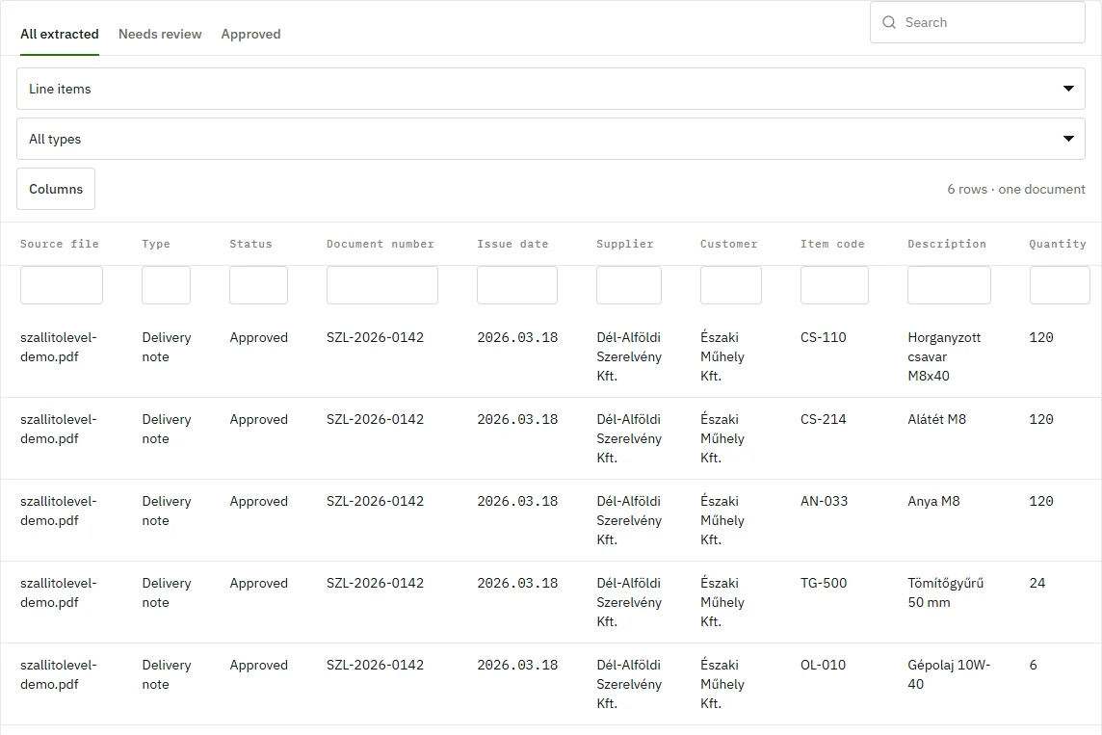The width and height of the screenshot is (1102, 735).
Task: Sort by Description column header
Action: [x=947, y=244]
